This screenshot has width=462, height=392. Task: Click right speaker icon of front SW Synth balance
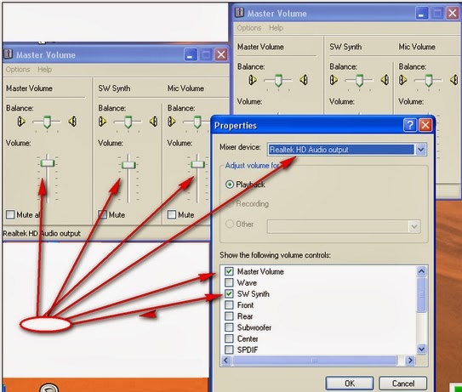(x=153, y=122)
